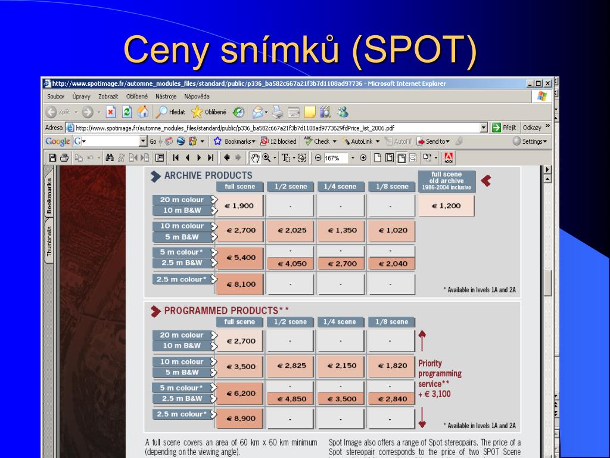Save a copy with floppy disk icon

coord(52,157)
